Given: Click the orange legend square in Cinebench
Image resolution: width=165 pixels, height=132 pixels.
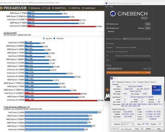Looking at the screenshot, I should [107, 90].
